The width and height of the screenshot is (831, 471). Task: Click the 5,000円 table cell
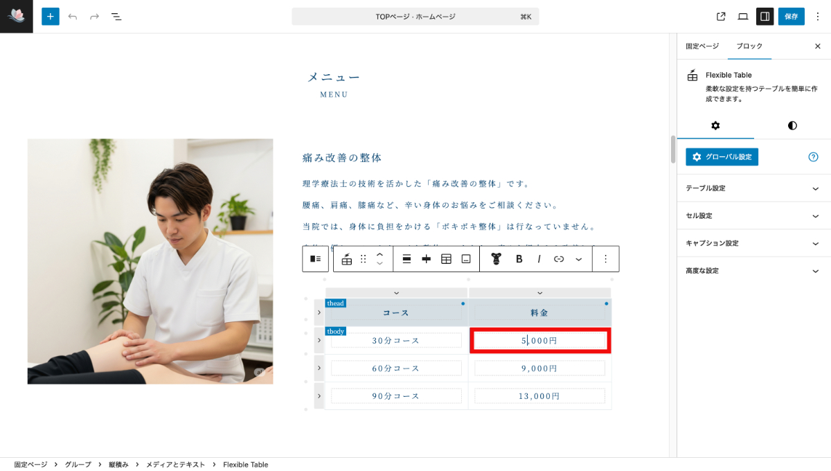click(540, 340)
